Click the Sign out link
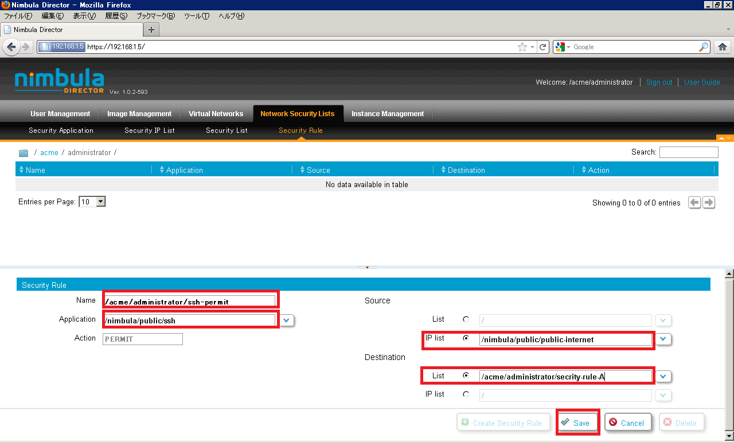734x443 pixels. pos(659,82)
